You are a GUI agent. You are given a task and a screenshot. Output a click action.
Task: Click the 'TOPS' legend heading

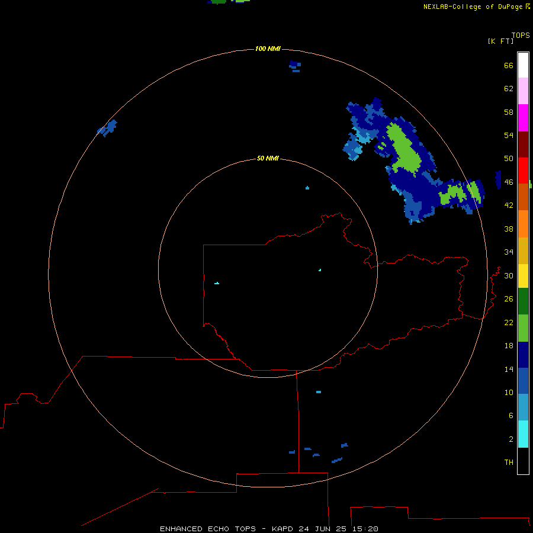coord(521,36)
